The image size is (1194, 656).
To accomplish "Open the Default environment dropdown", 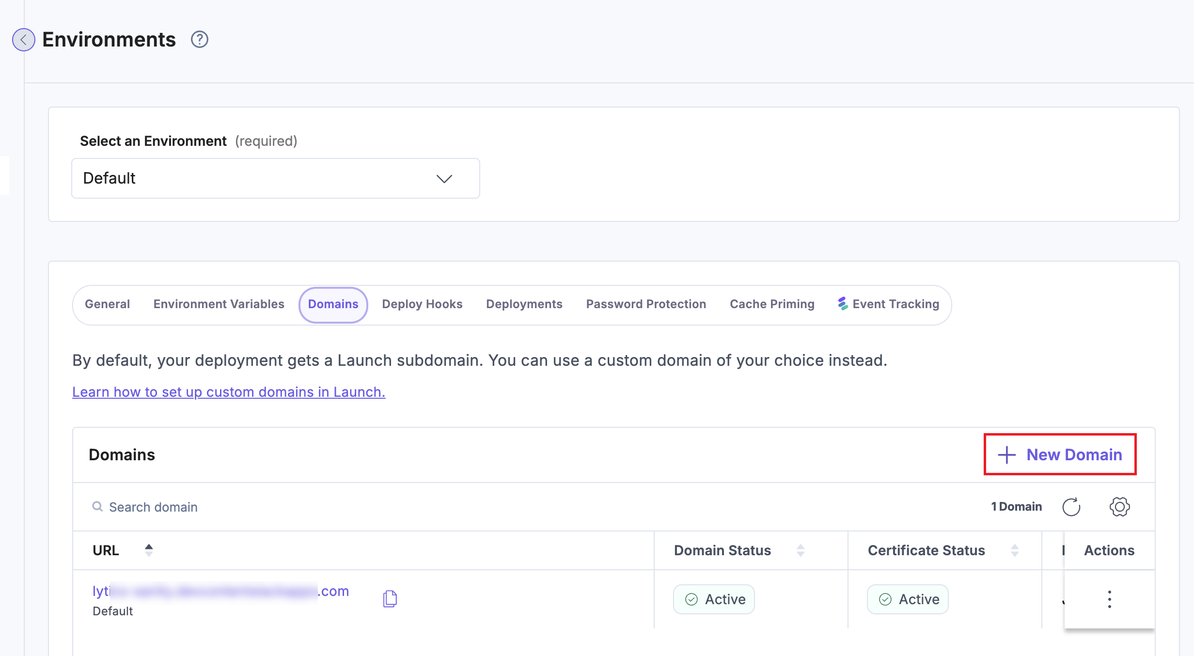I will click(x=275, y=178).
